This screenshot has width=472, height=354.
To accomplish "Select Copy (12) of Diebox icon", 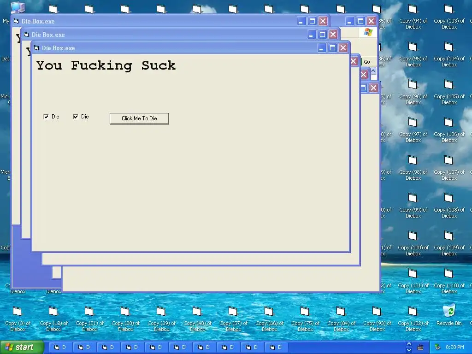I will coord(53,320).
